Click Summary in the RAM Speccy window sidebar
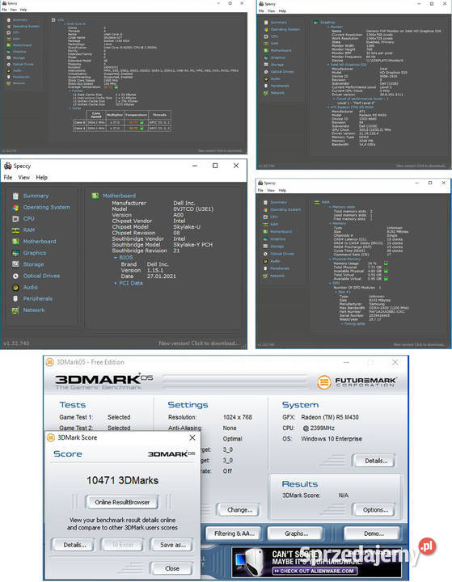The width and height of the screenshot is (452, 582). pos(278,202)
